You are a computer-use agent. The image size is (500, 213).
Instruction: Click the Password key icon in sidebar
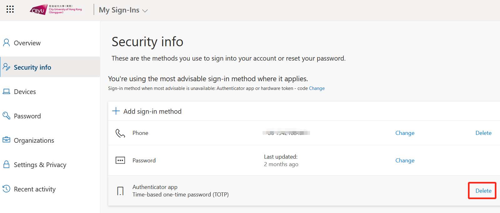pyautogui.click(x=6, y=116)
